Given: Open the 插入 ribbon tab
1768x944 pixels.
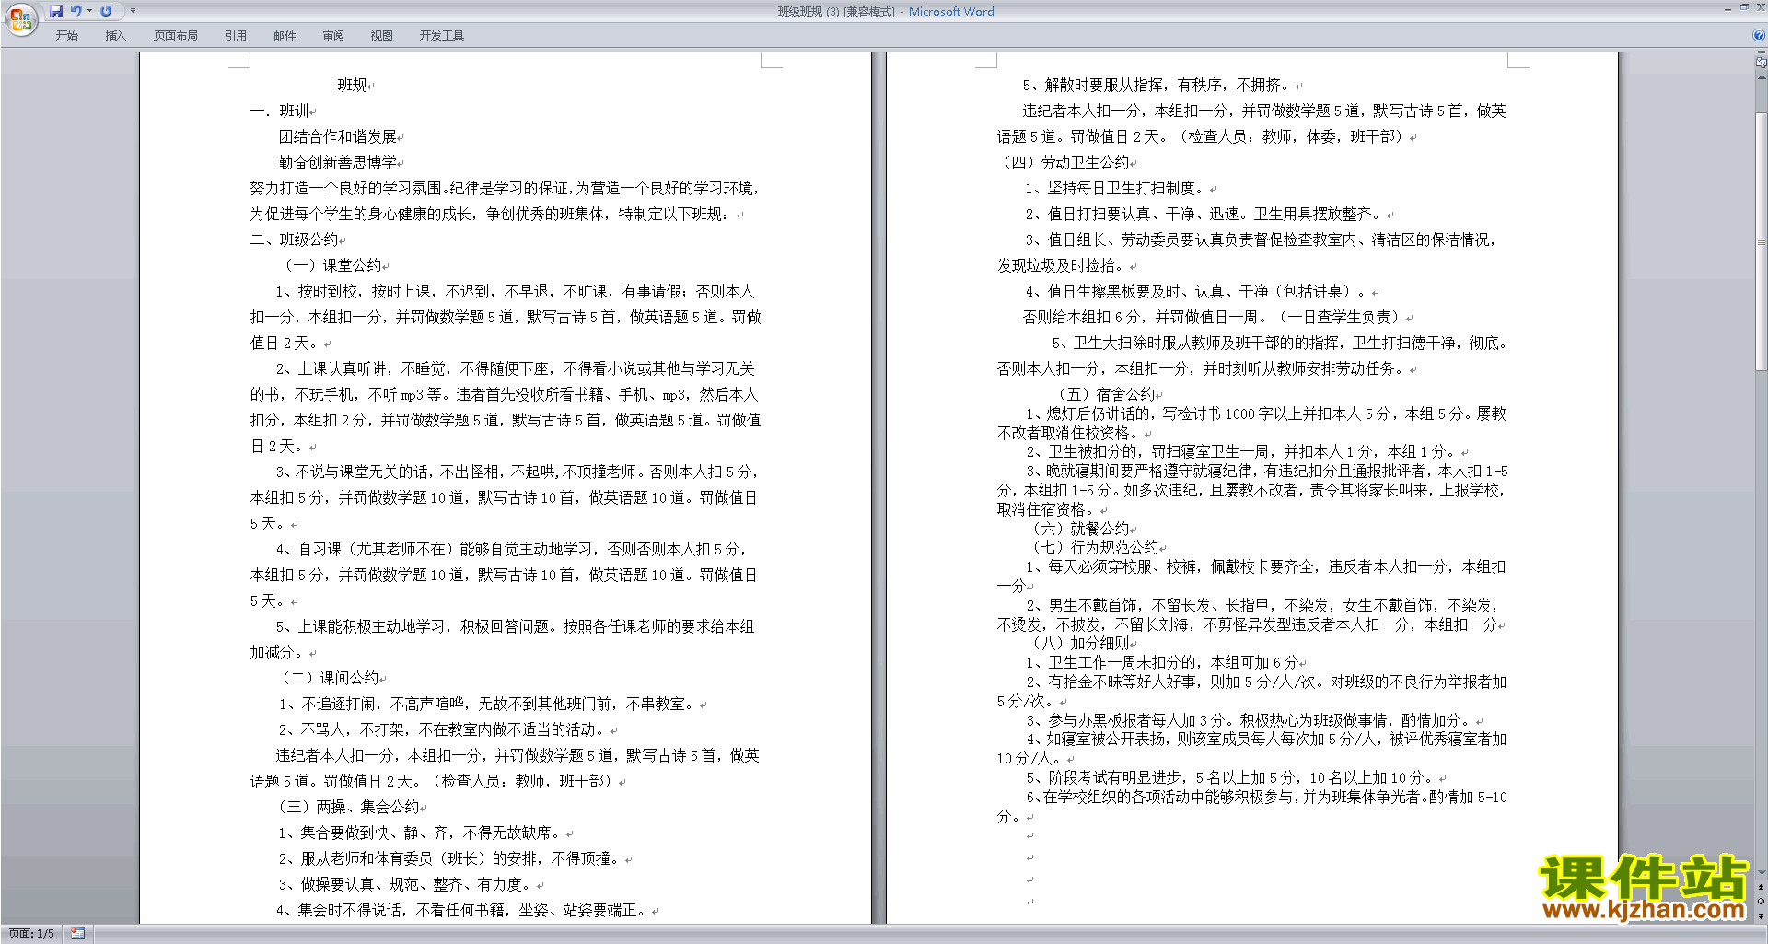Looking at the screenshot, I should click(115, 36).
